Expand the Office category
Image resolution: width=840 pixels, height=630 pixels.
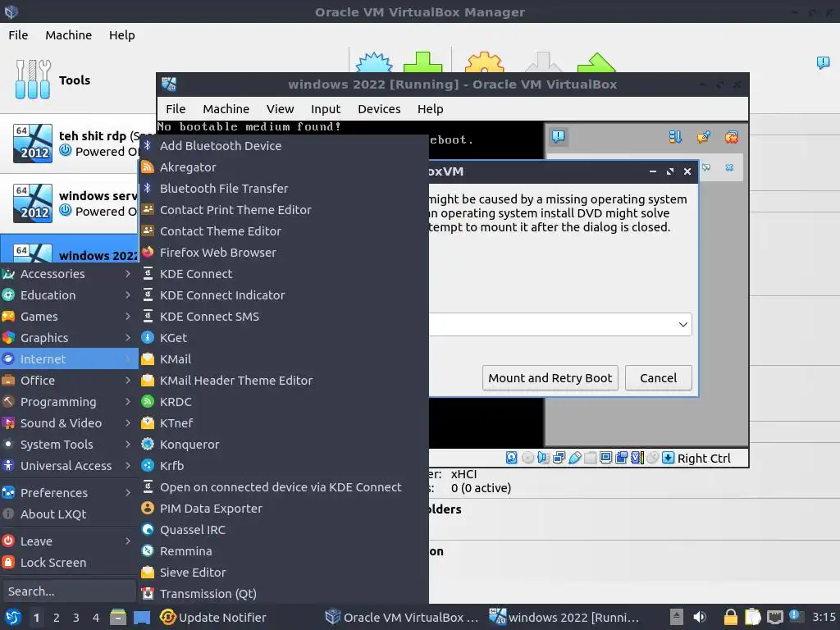(x=69, y=381)
